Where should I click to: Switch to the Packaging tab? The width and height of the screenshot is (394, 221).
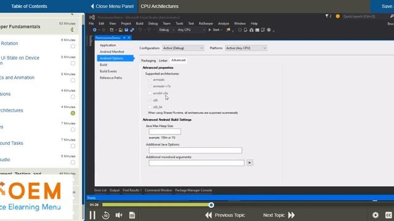tap(148, 61)
